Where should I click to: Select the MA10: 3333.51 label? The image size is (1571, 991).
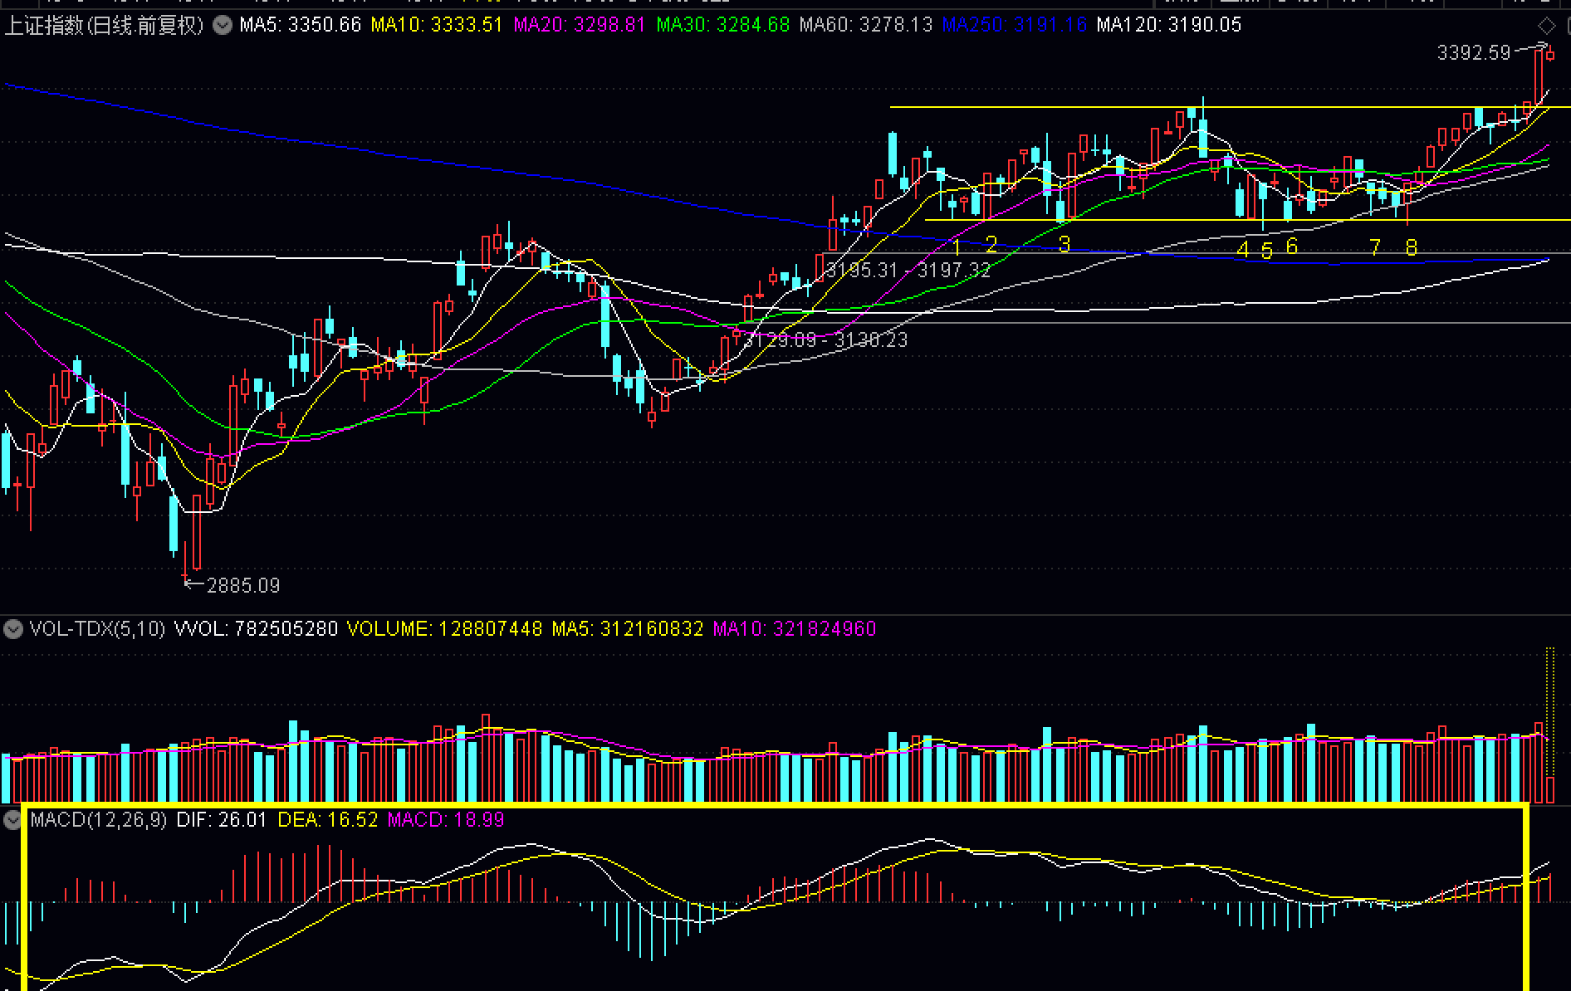[x=437, y=25]
